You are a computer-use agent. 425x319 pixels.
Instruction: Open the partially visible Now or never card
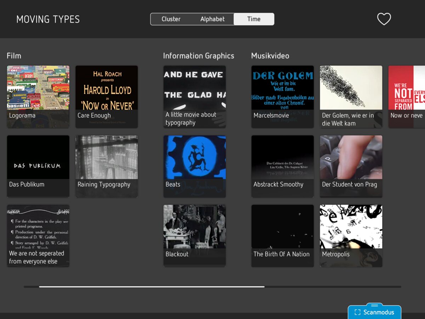pyautogui.click(x=407, y=97)
